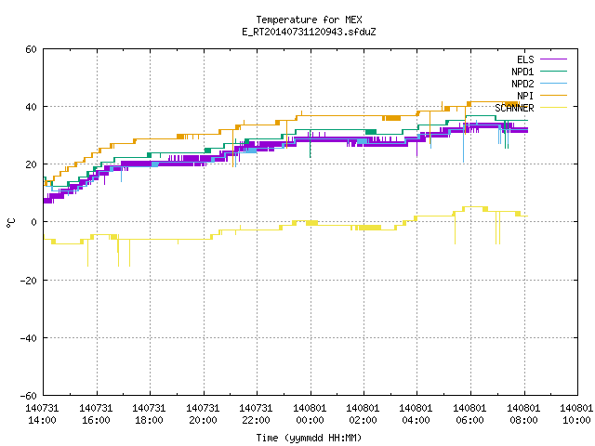Image resolution: width=595 pixels, height=446 pixels.
Task: Click the purple ELS legend line sample
Action: 553,59
